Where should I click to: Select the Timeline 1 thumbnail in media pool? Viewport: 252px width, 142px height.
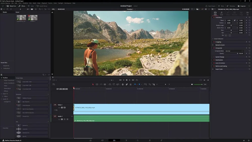[x=33, y=18]
